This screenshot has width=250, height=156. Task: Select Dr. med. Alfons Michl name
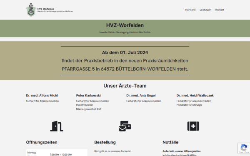[x=42, y=96]
